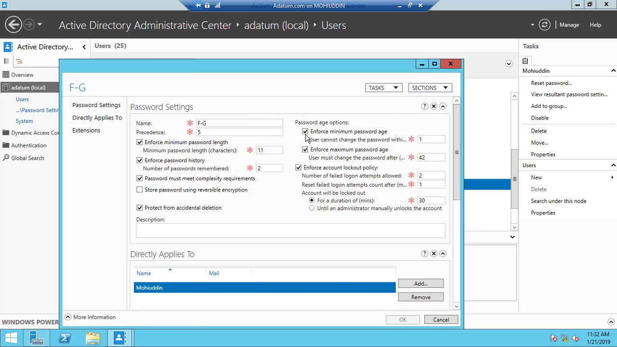Image resolution: width=617 pixels, height=347 pixels.
Task: Collapse the Mohiuddin tasks group
Action: point(613,71)
